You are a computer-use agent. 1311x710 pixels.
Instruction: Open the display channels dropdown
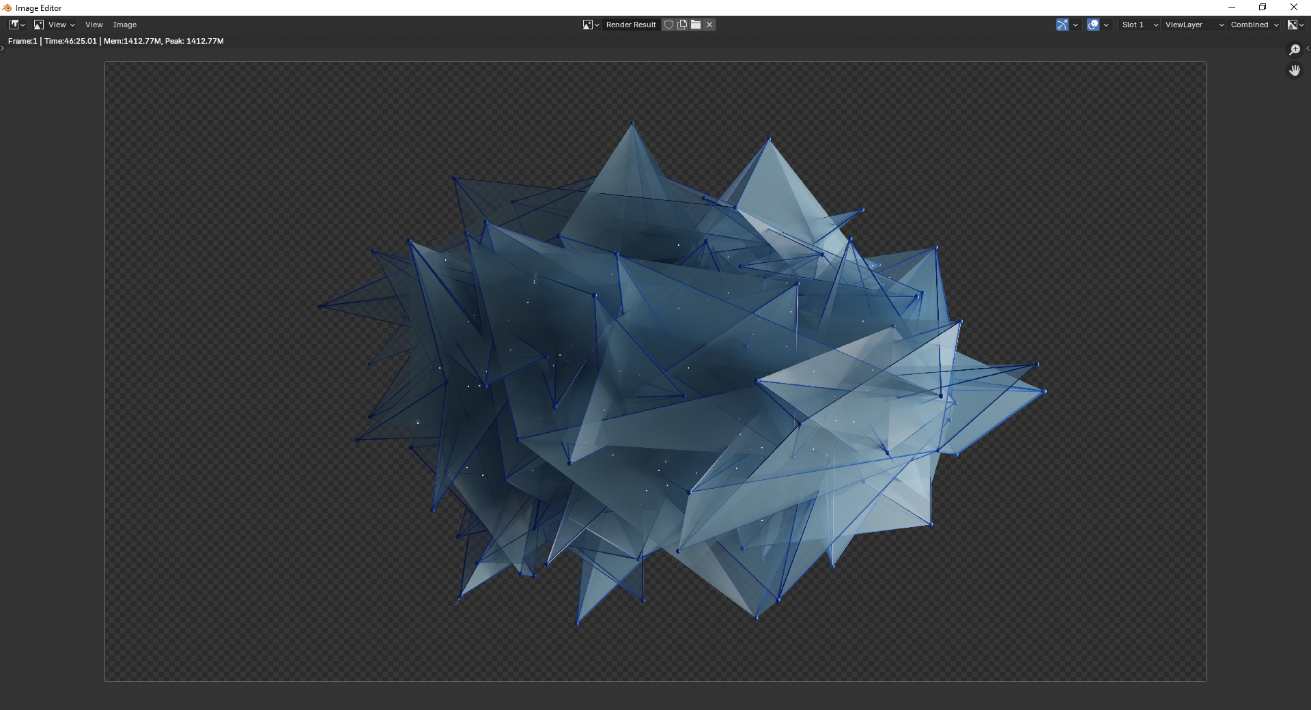tap(1295, 25)
